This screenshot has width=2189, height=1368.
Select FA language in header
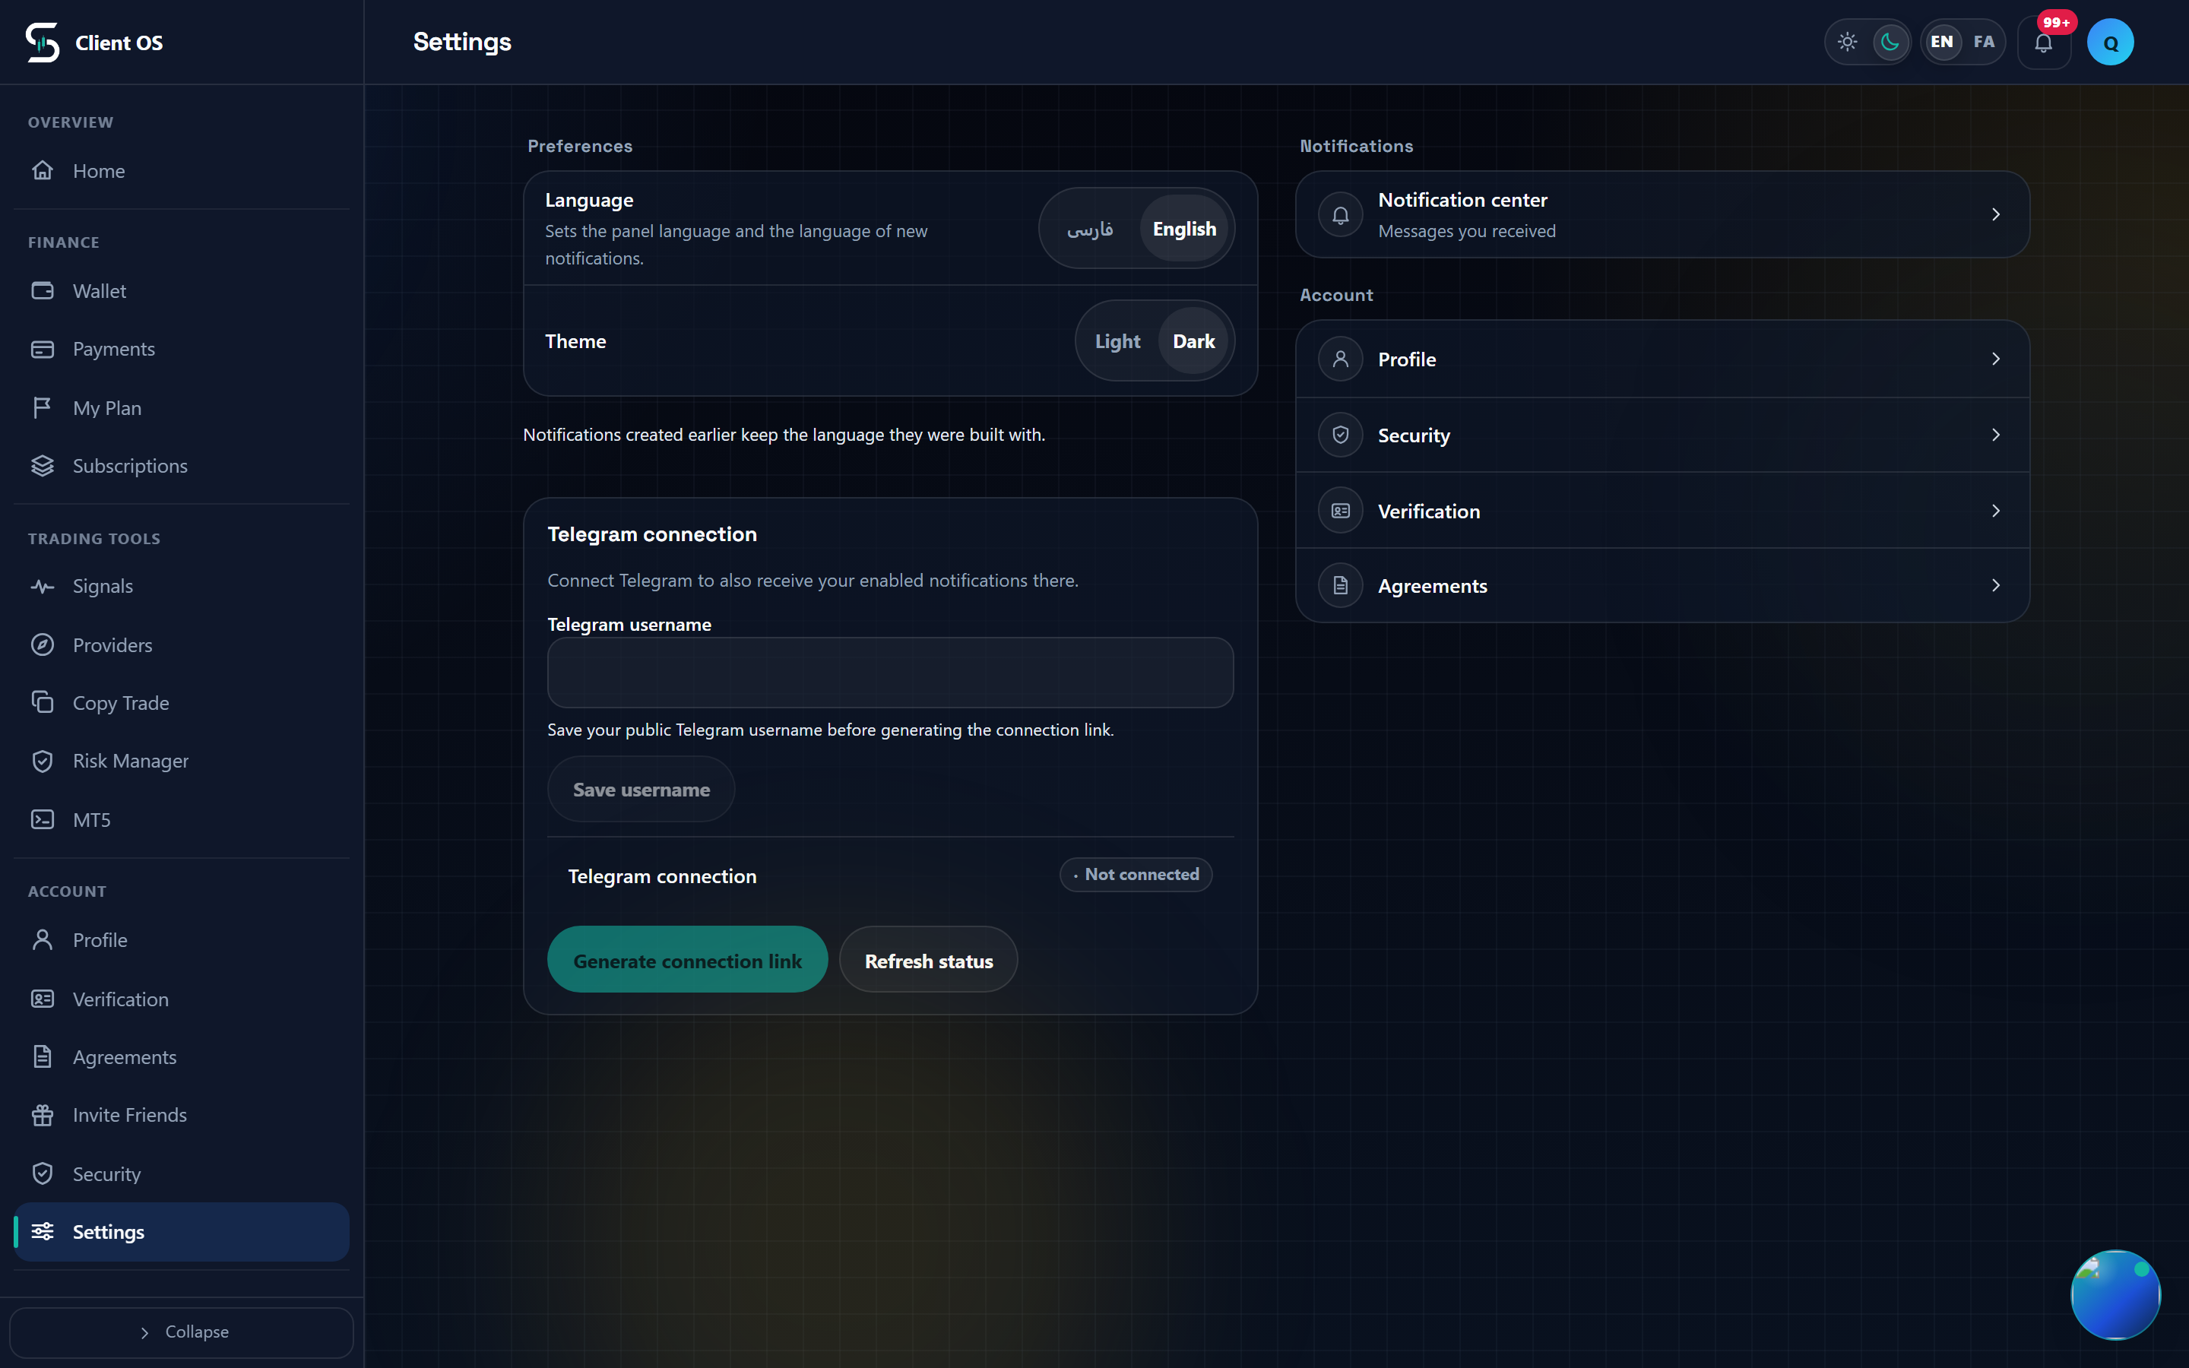1984,43
